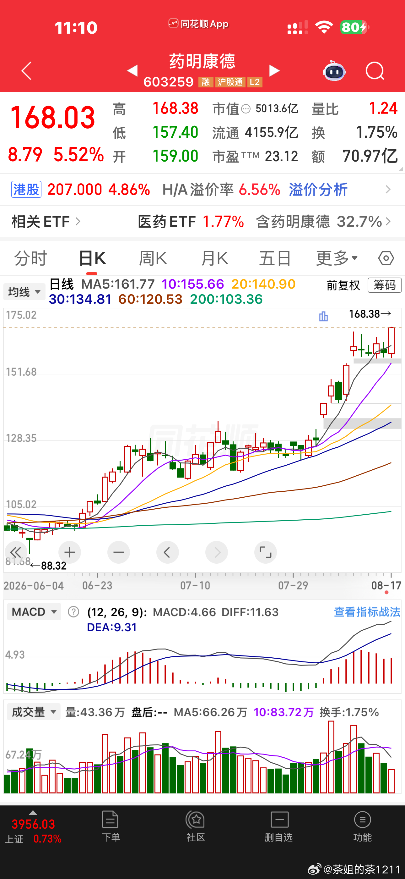This screenshot has height=879, width=405.
Task: Tap DEA:9.31 value
Action: tap(112, 627)
